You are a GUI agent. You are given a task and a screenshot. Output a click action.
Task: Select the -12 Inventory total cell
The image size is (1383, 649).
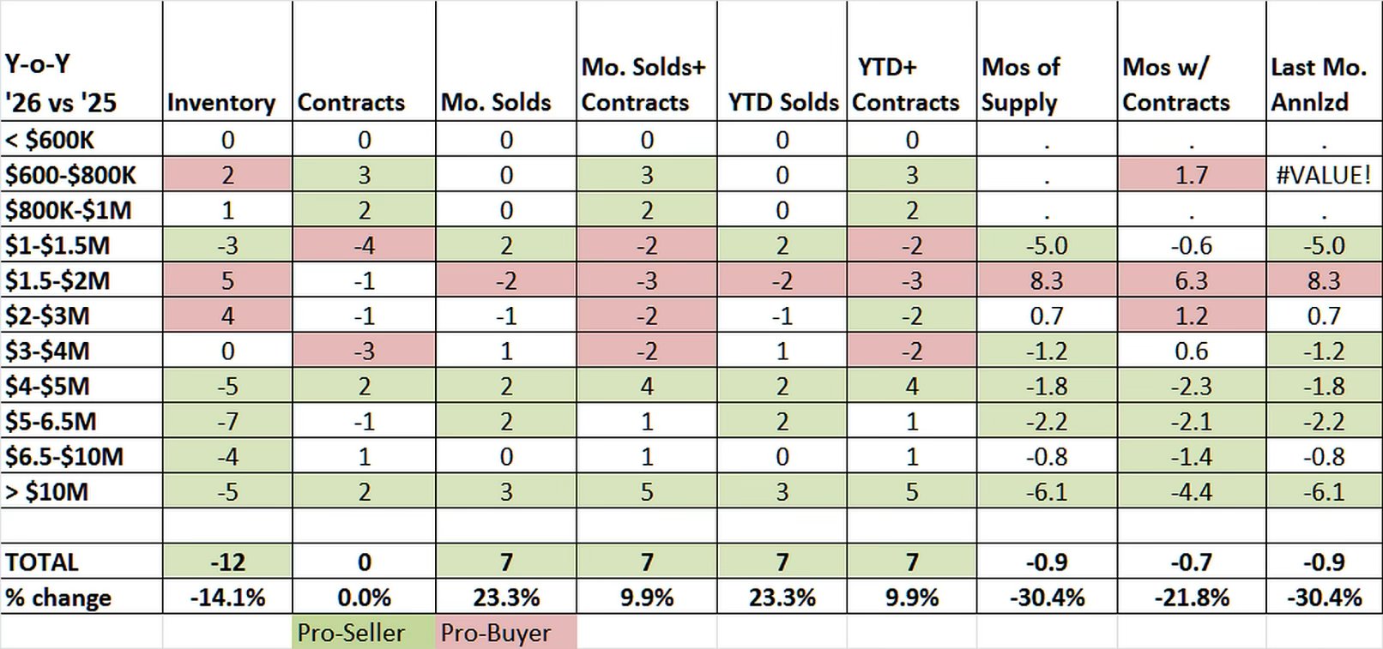point(227,562)
